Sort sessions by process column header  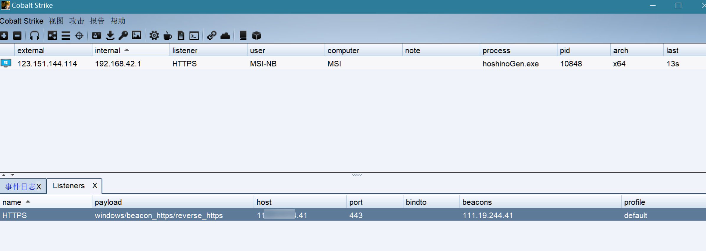519,50
